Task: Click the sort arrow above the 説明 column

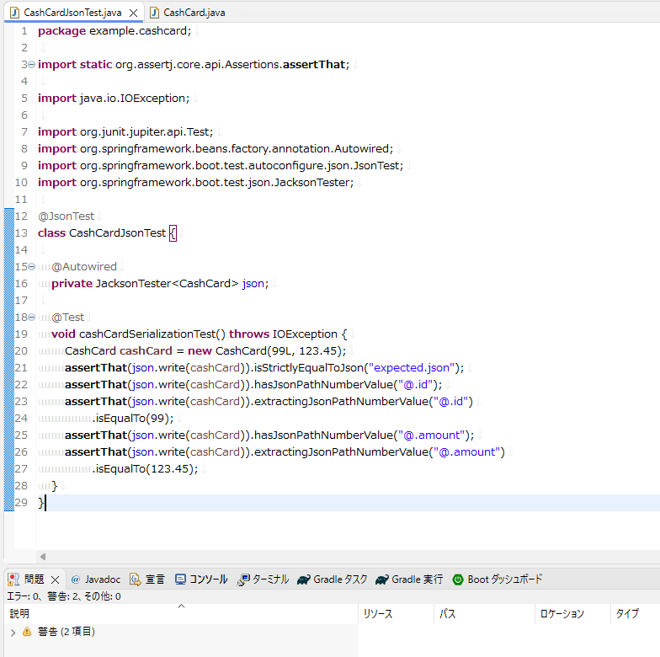Action: coord(182,606)
